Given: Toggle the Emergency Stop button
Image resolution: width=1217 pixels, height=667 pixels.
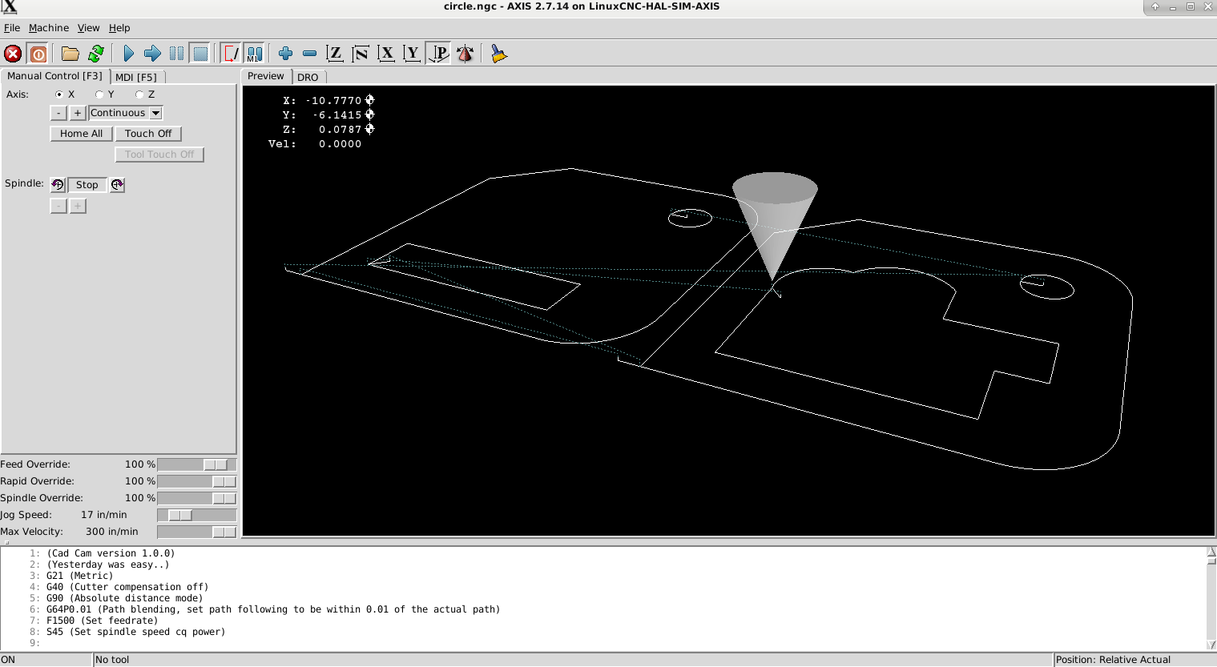Looking at the screenshot, I should coord(13,54).
